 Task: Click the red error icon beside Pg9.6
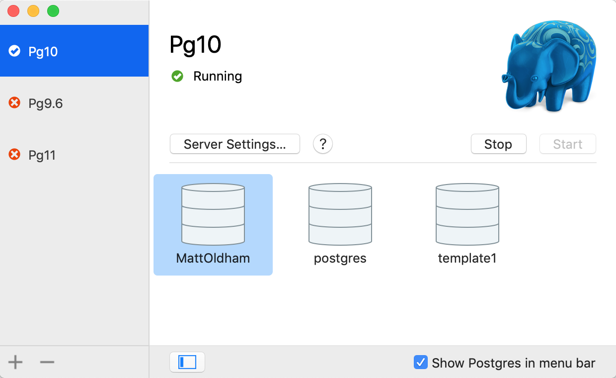point(15,103)
